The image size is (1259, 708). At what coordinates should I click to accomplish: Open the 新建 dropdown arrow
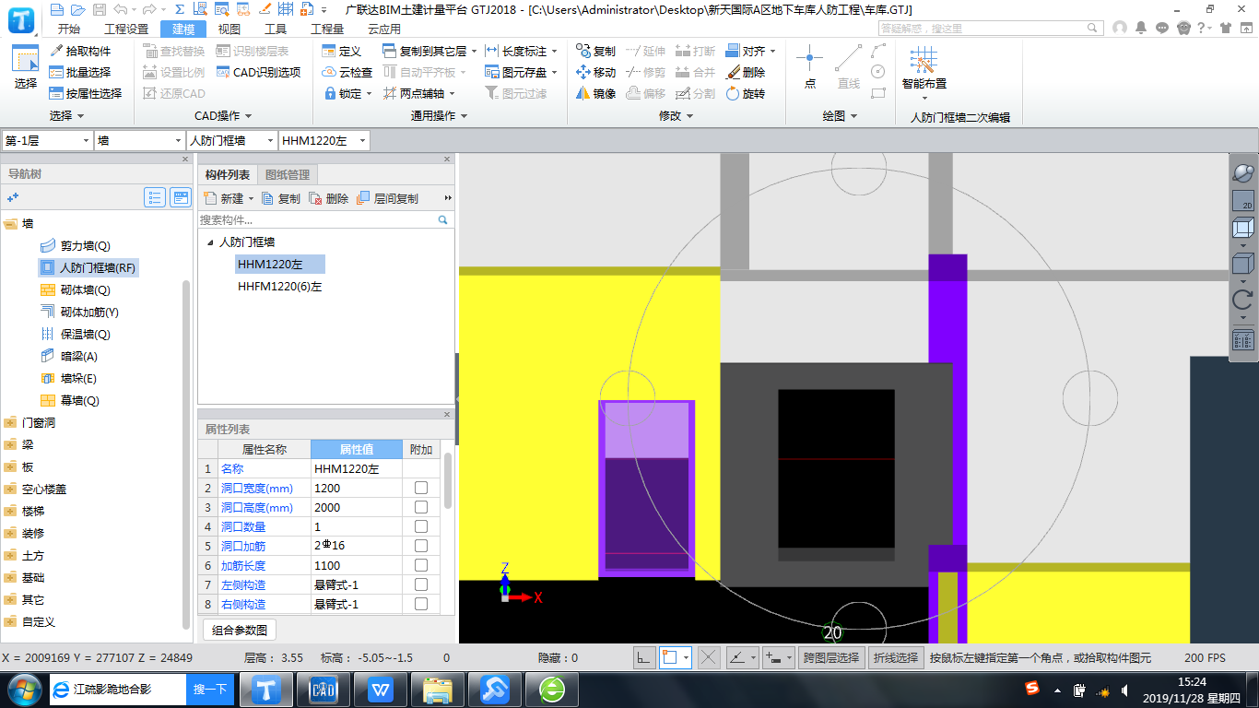click(251, 198)
